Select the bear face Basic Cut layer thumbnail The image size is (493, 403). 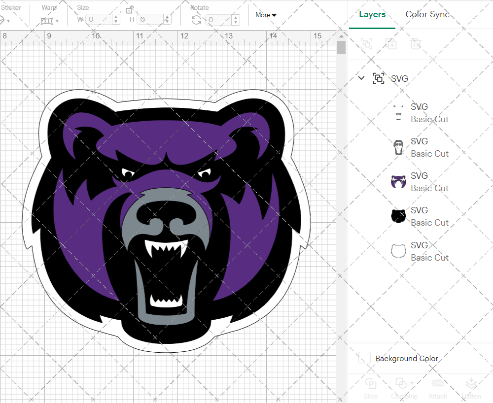398,215
